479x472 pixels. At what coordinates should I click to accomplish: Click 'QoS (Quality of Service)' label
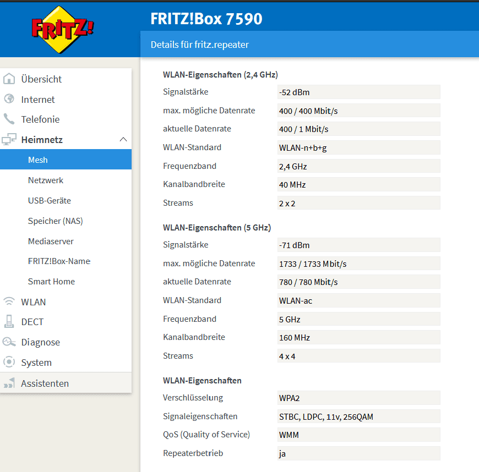tap(206, 435)
